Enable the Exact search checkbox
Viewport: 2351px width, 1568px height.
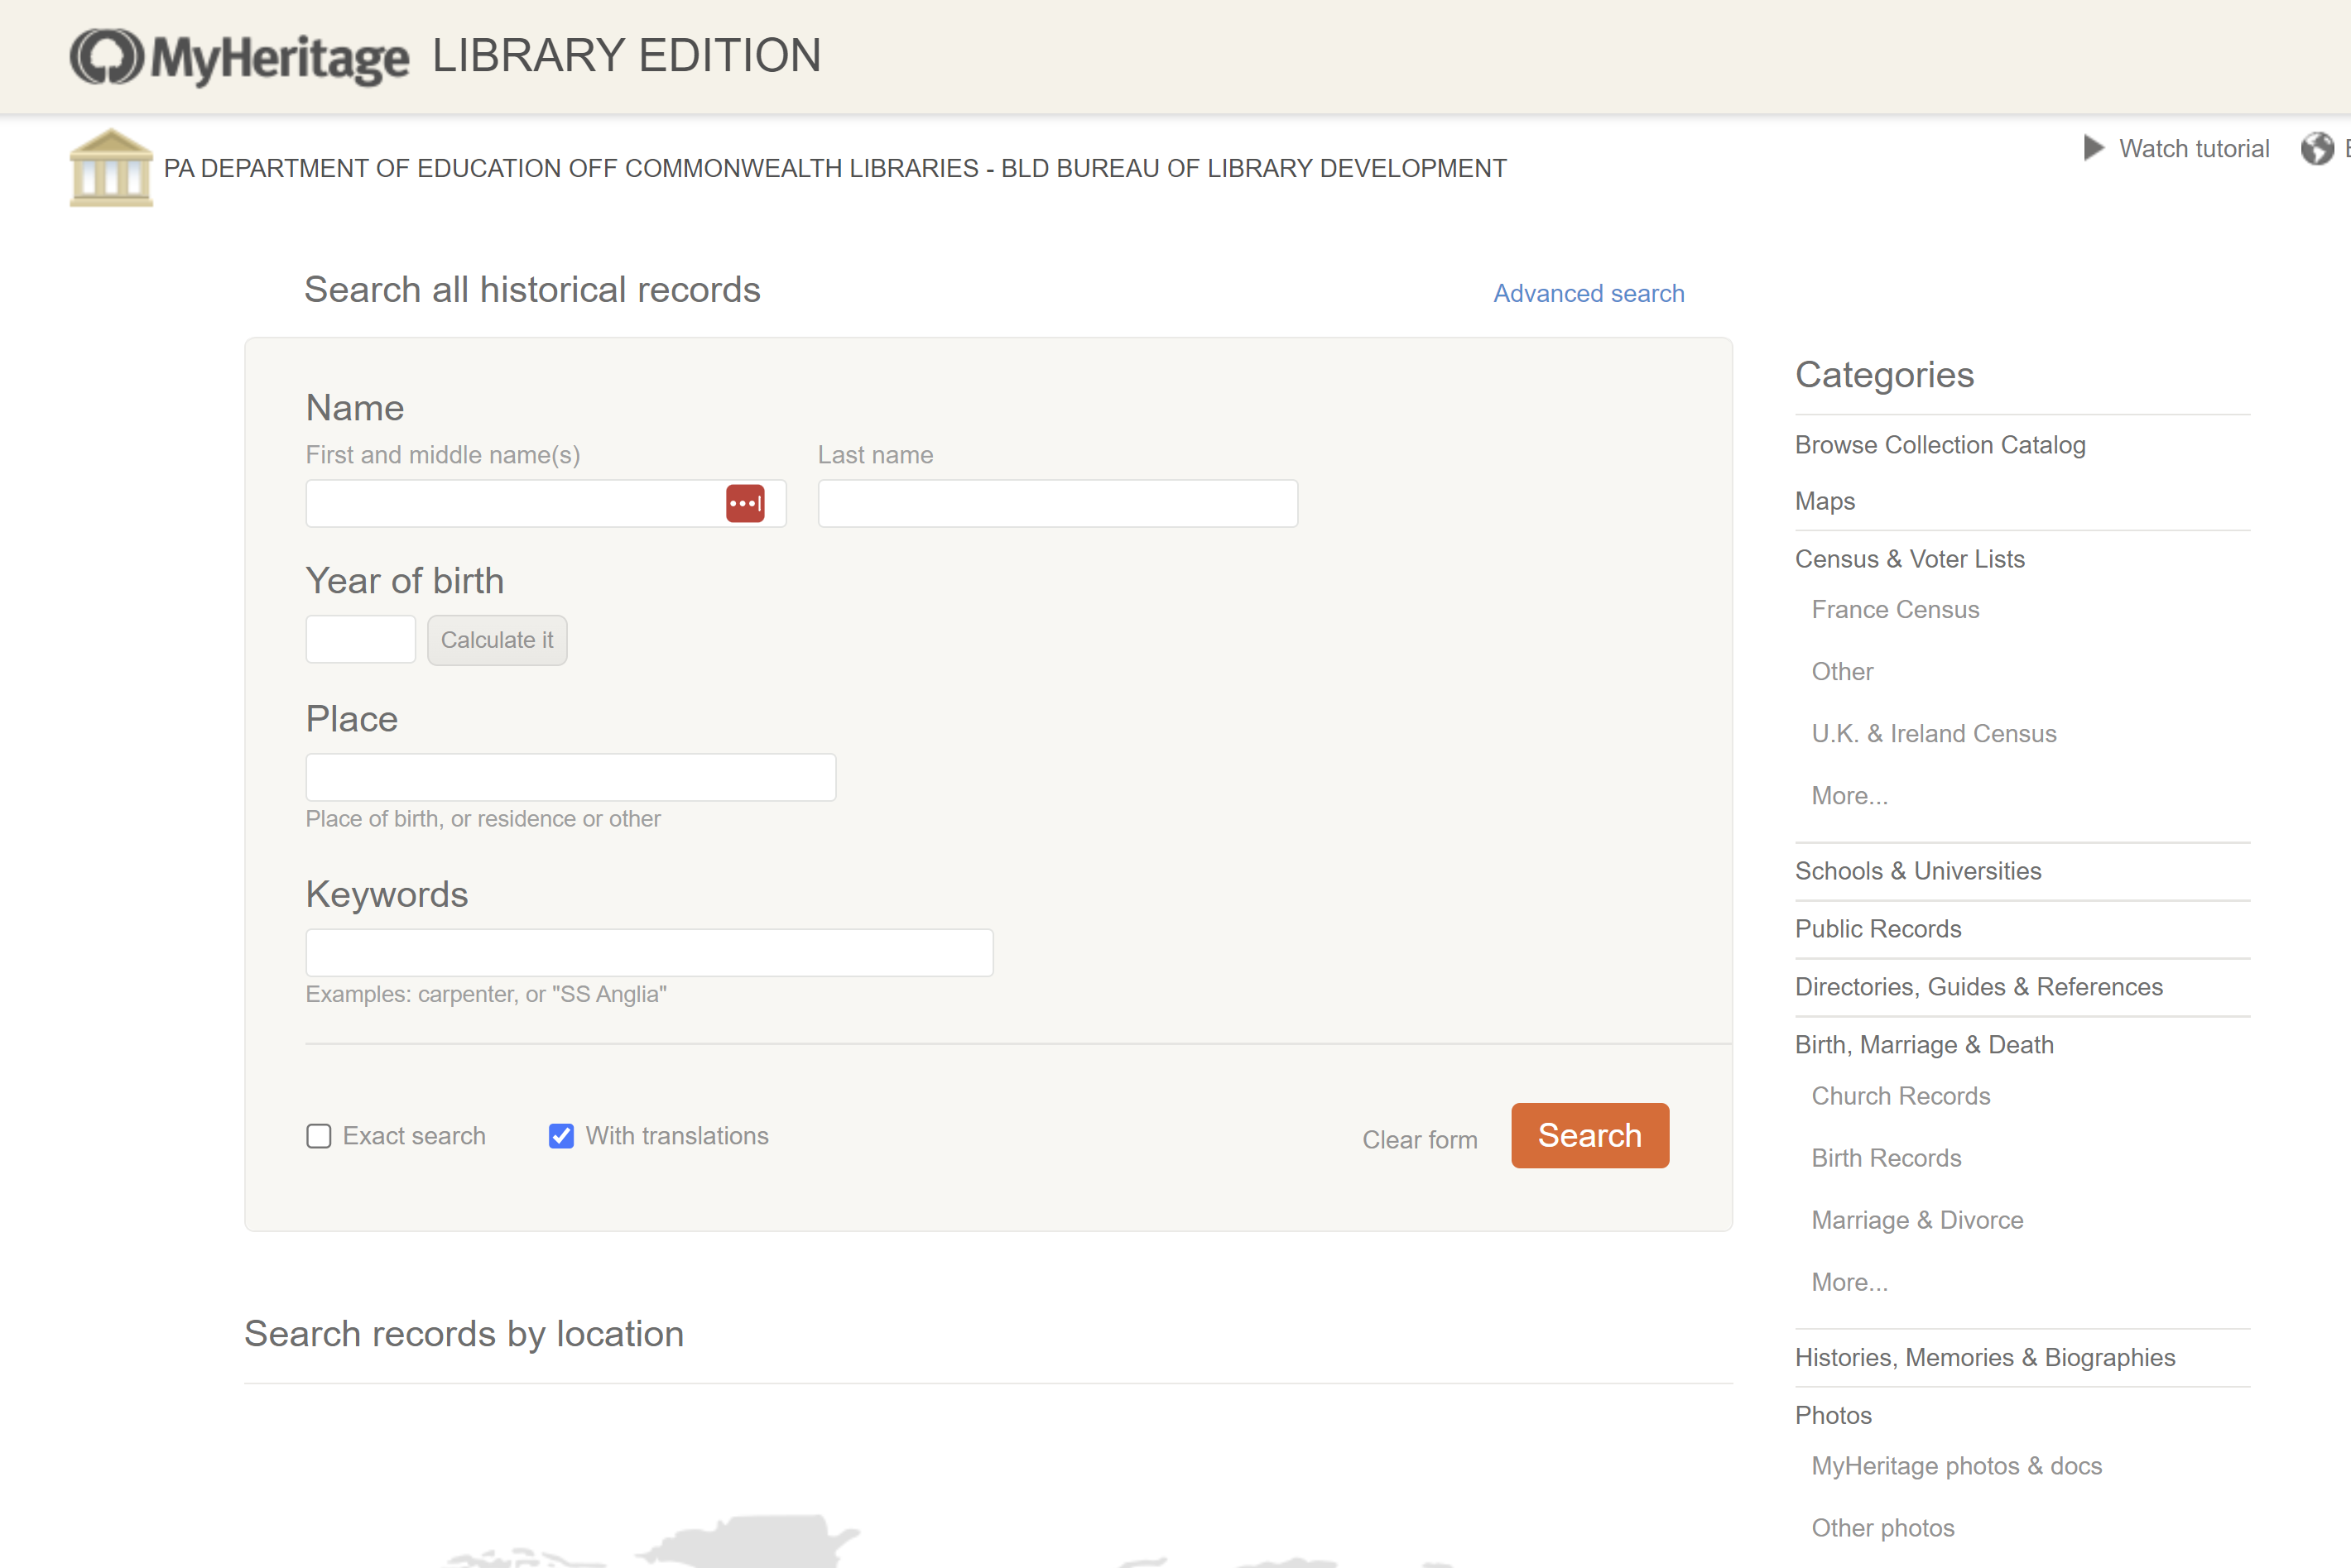click(x=318, y=1136)
